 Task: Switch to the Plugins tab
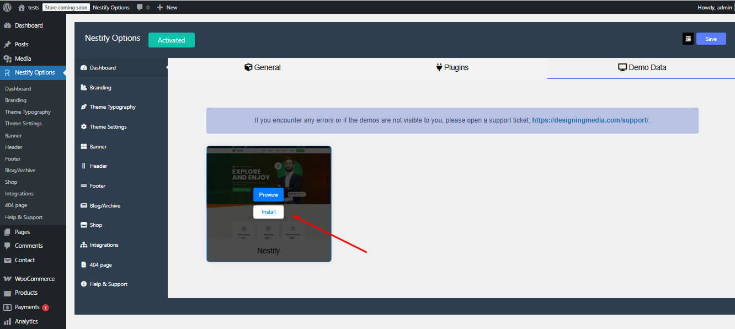tap(452, 68)
